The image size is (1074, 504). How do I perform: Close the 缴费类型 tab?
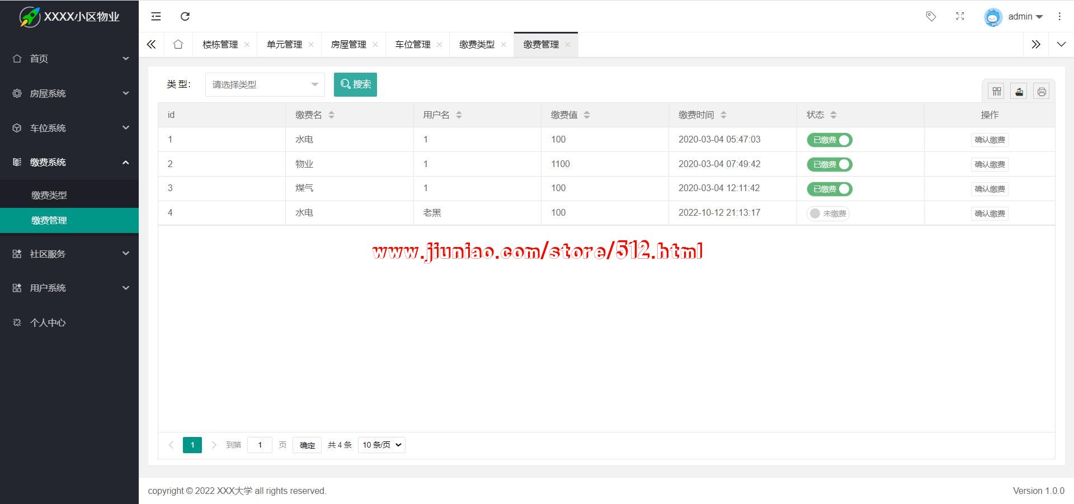(503, 44)
